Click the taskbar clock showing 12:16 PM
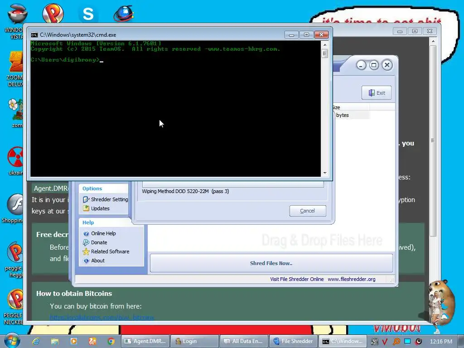Screen dimensions: 464x348 click(x=441, y=342)
